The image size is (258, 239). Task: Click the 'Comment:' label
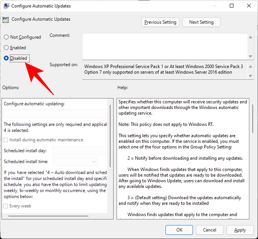(x=60, y=35)
